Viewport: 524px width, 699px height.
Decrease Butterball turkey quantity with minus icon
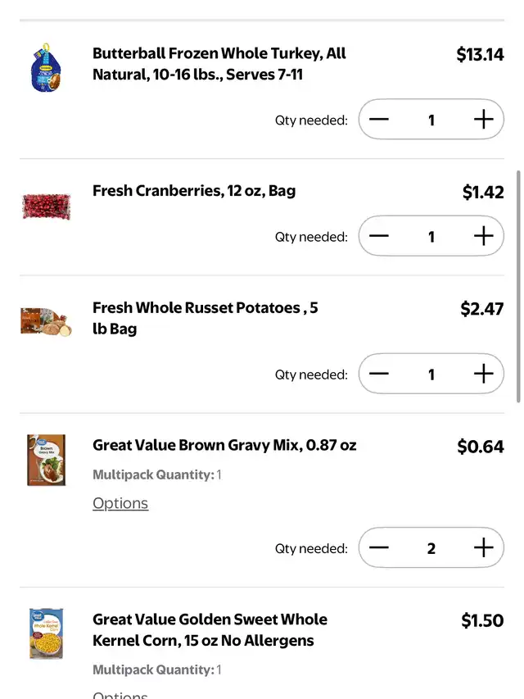[379, 120]
